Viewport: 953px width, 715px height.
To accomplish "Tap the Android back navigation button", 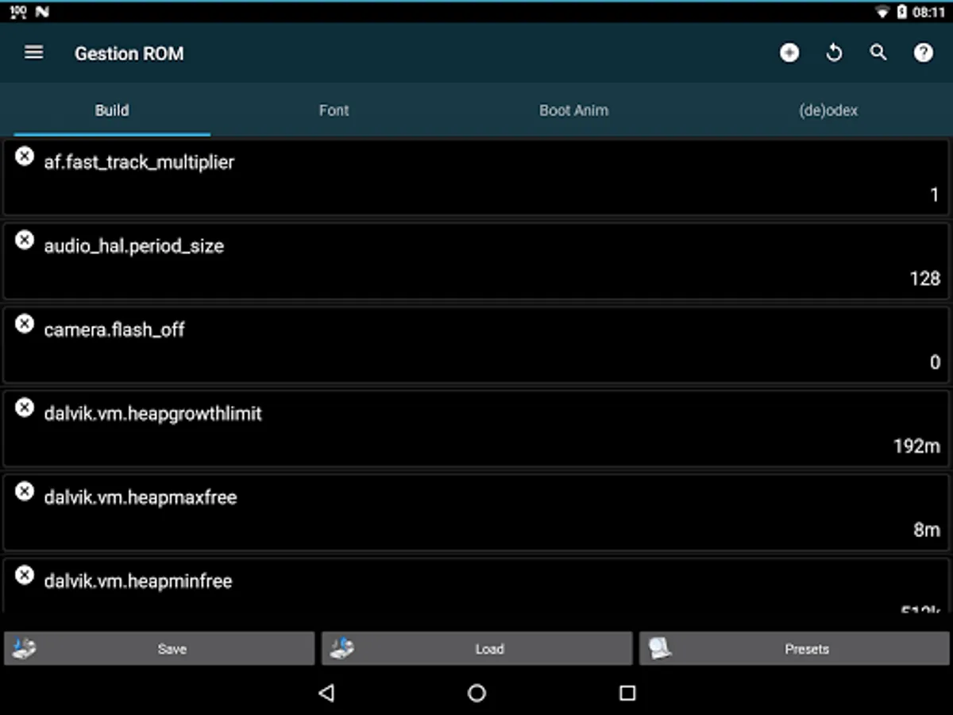I will click(326, 693).
